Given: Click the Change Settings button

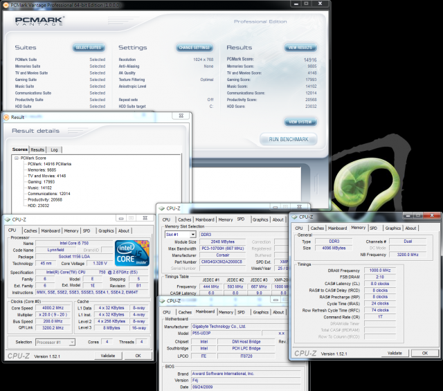Looking at the screenshot, I should coord(195,48).
